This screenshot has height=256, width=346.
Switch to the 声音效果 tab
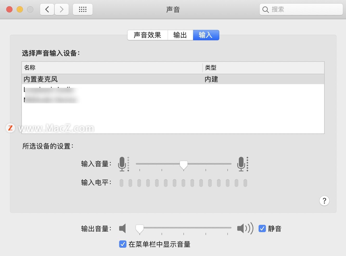[147, 35]
